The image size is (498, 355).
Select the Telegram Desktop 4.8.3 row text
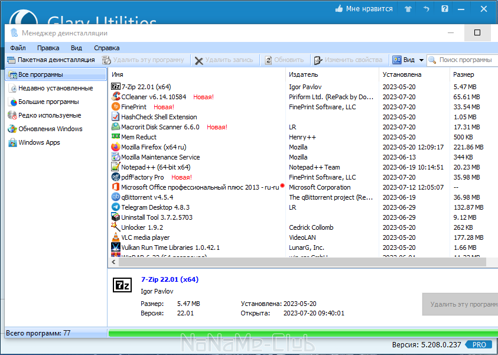155,207
